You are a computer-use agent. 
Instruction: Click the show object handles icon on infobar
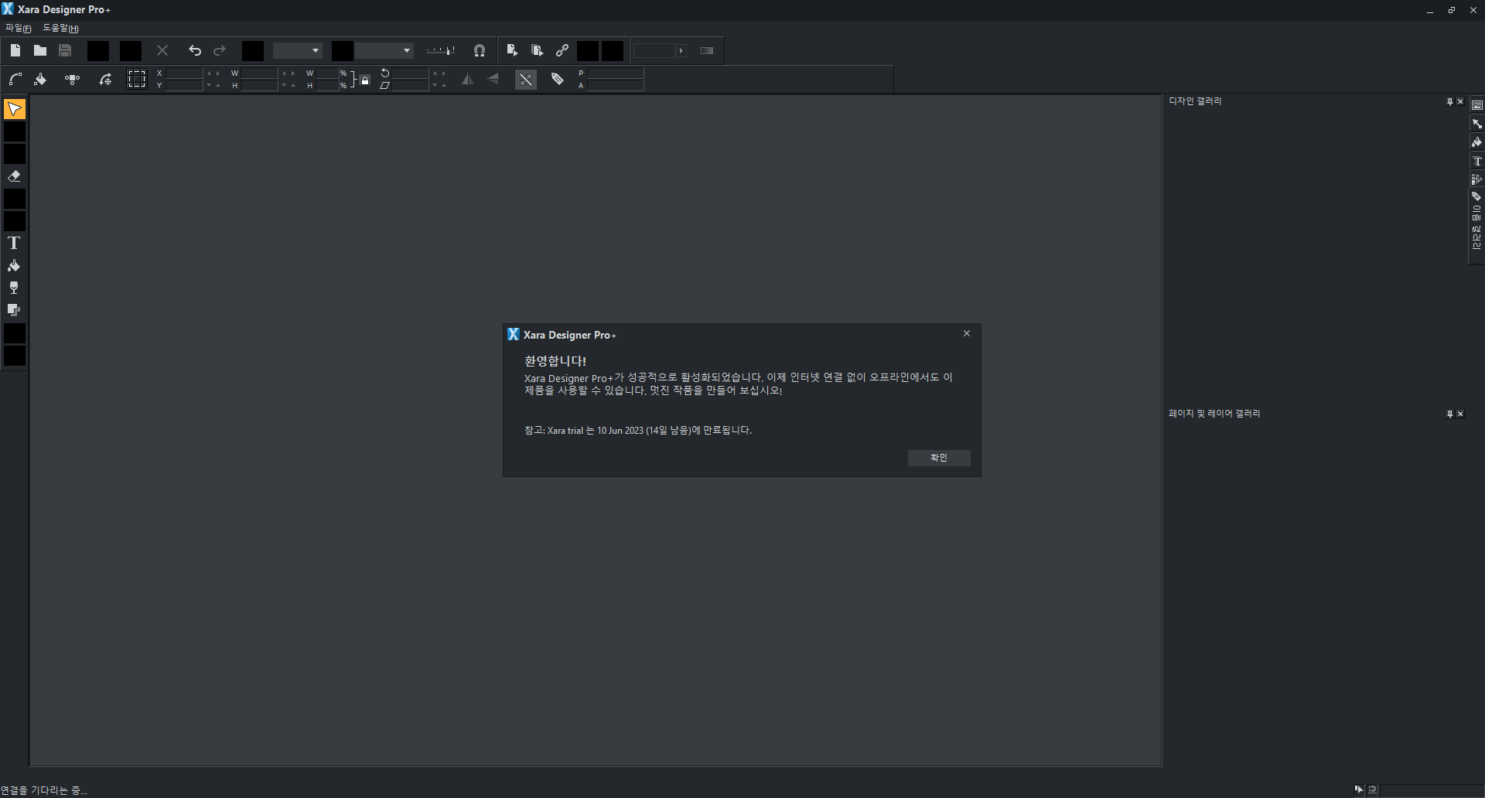click(73, 79)
